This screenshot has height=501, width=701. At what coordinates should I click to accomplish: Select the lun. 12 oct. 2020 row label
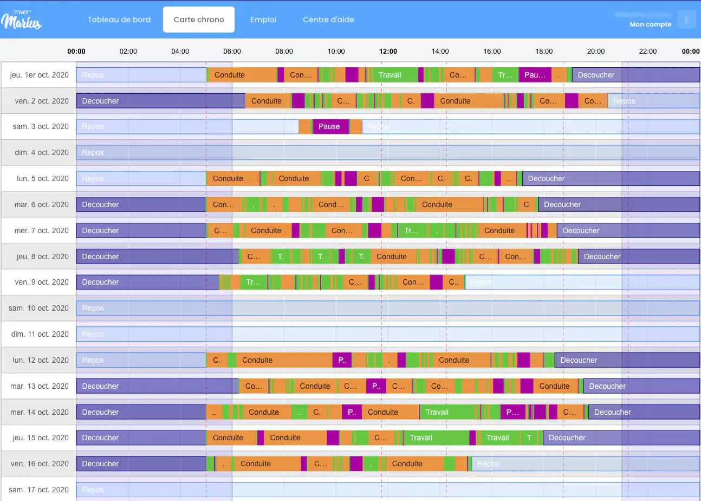point(41,360)
